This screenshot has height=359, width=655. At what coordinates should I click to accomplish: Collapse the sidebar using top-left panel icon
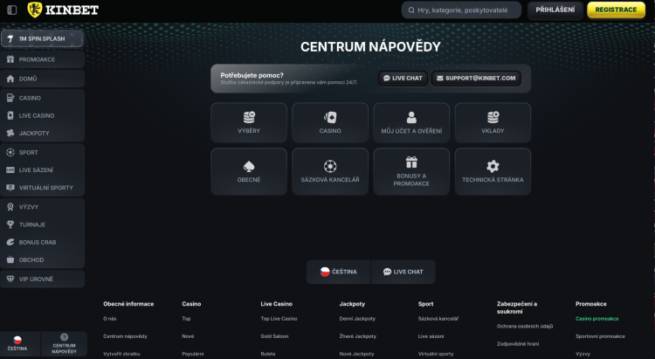coord(11,10)
